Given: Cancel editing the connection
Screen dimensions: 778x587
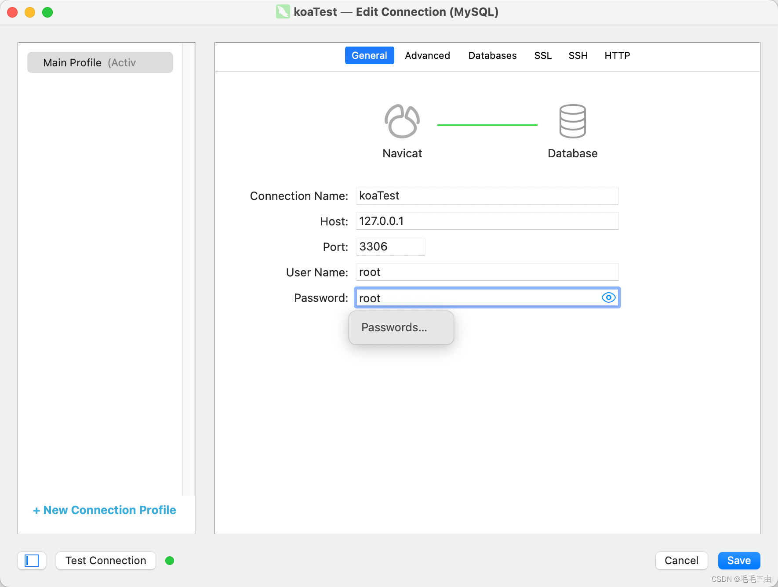Looking at the screenshot, I should pos(681,561).
